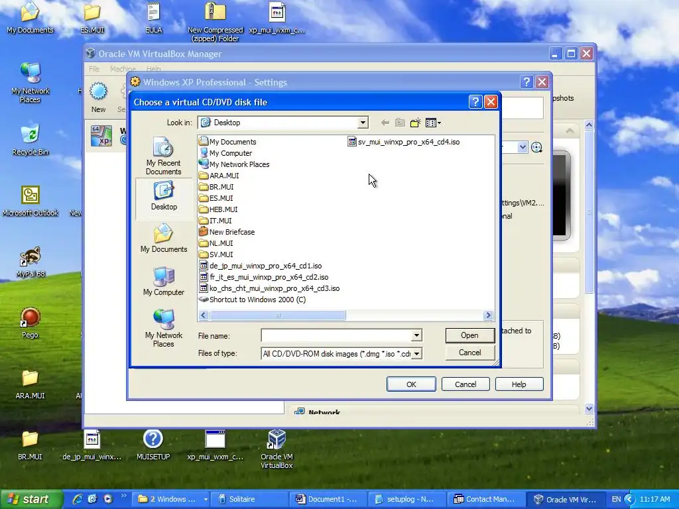
Task: Select the ES.MUI folder in file list
Action: point(216,198)
